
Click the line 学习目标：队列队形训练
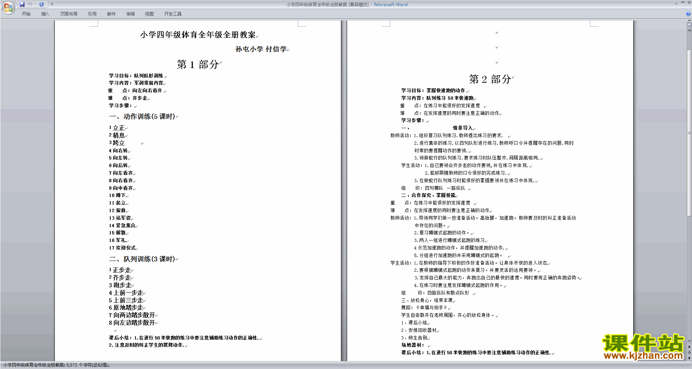[136, 76]
